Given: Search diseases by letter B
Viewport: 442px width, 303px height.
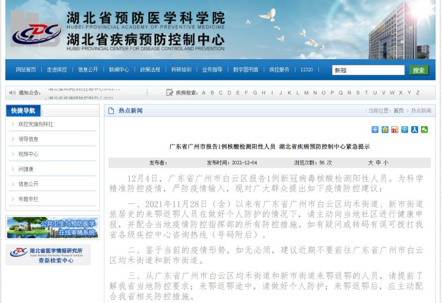Looking at the screenshot, I should (x=212, y=93).
